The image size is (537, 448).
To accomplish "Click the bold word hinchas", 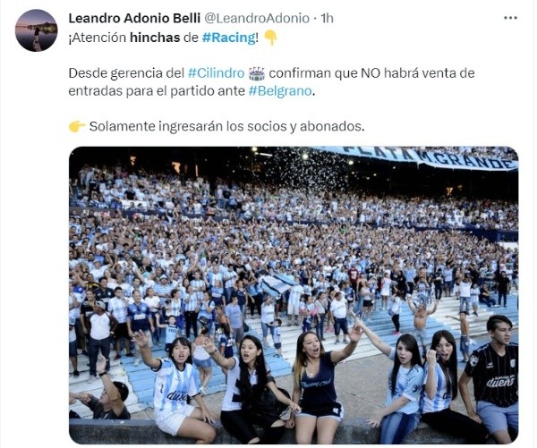I will [155, 38].
